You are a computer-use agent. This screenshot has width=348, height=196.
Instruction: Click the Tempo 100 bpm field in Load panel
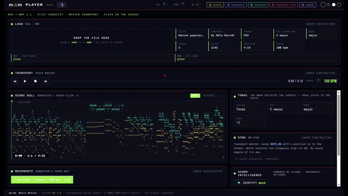click(x=289, y=46)
